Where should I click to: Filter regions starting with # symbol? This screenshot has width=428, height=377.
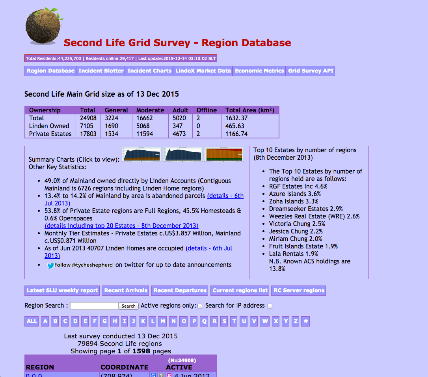tap(306, 321)
